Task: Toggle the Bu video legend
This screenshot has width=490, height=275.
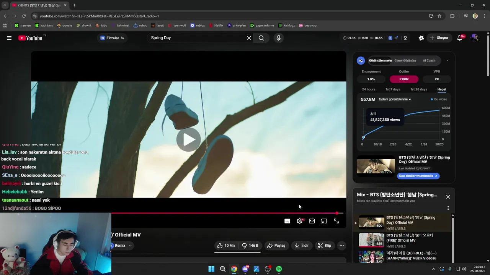Action: [x=439, y=99]
